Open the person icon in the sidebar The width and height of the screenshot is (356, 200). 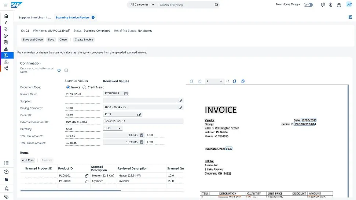coord(6,49)
